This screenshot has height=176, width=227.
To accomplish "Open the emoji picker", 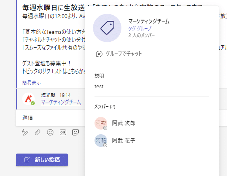I will (50, 132).
